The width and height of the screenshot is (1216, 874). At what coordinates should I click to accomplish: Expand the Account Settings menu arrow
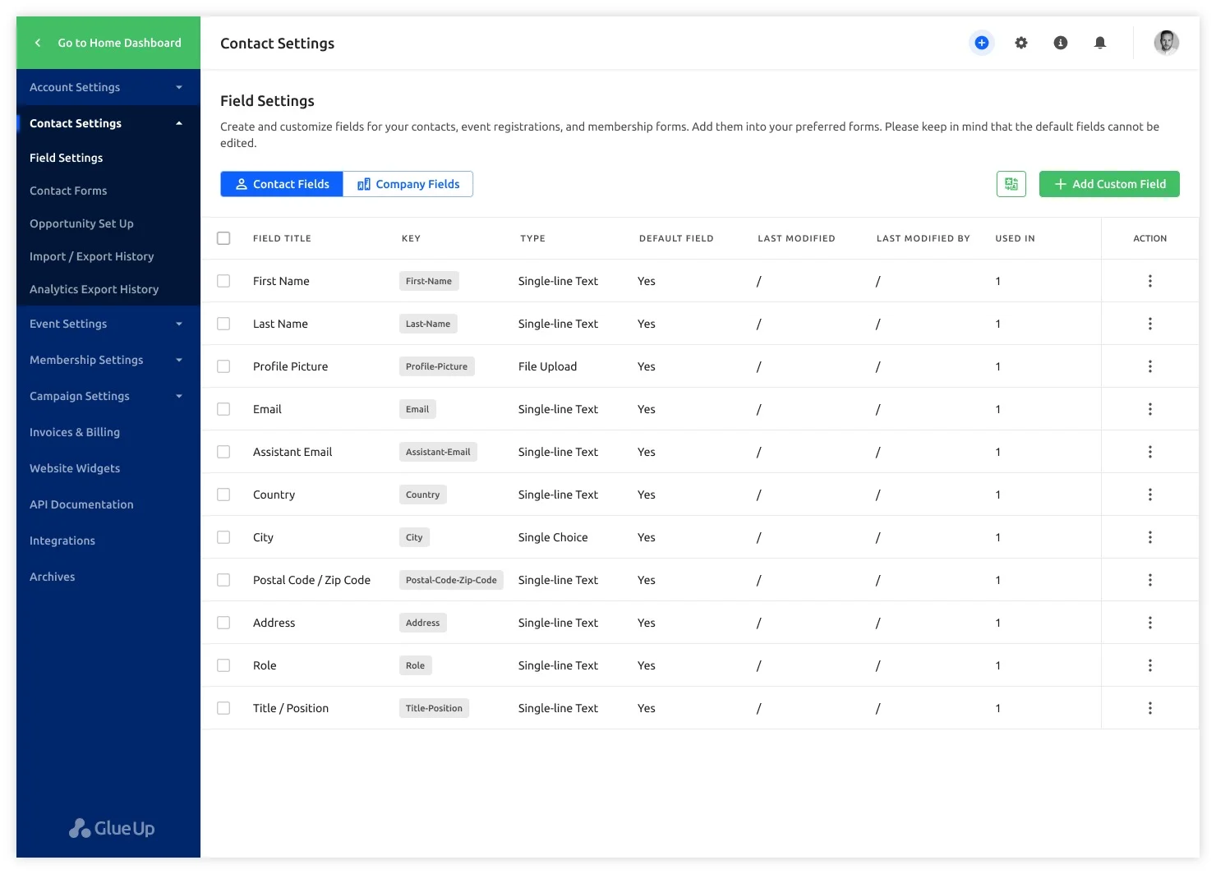click(x=179, y=87)
